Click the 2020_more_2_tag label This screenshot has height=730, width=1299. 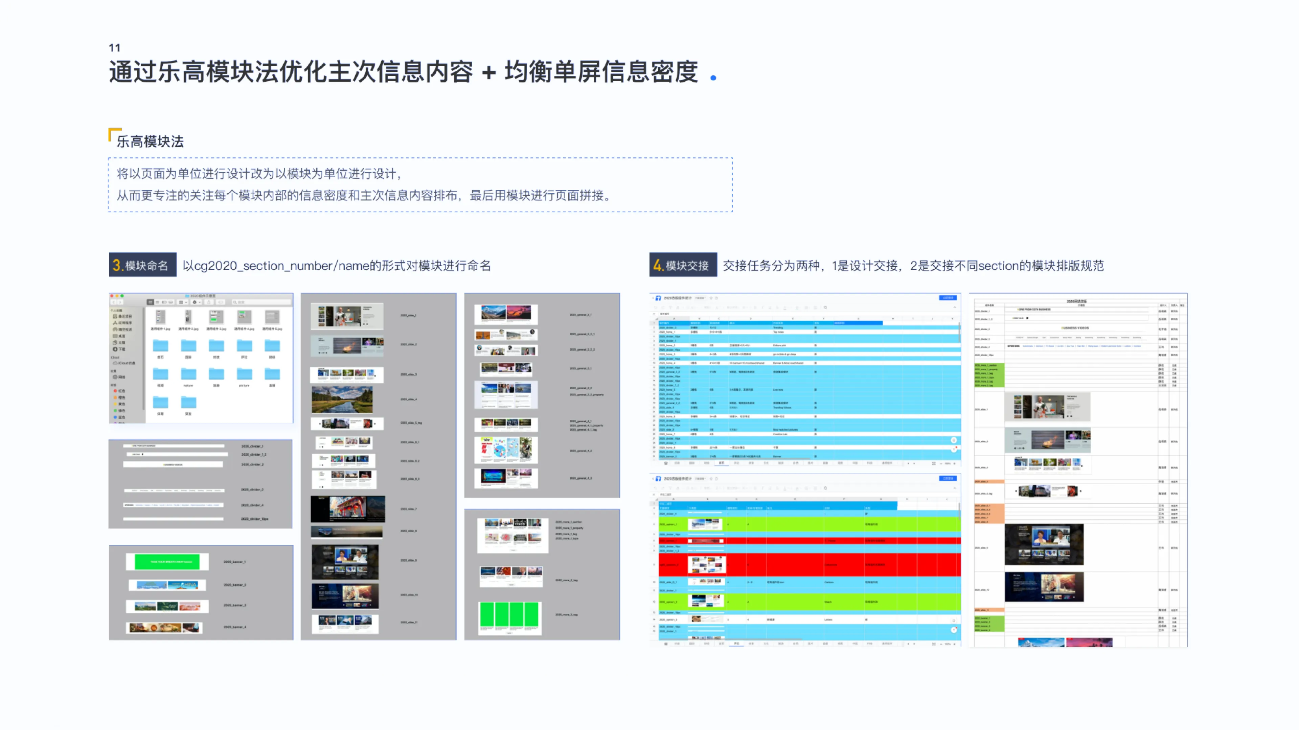point(566,580)
